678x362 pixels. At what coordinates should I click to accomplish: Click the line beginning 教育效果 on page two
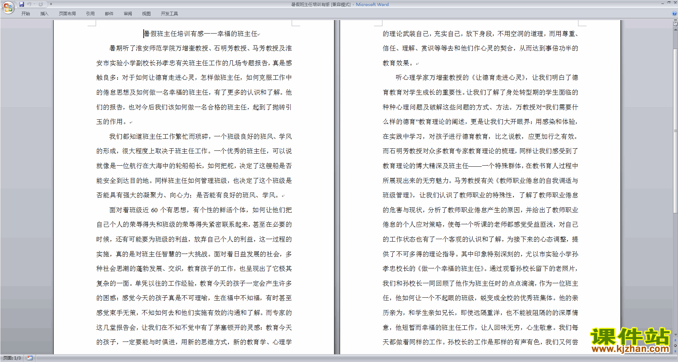pyautogui.click(x=400, y=63)
